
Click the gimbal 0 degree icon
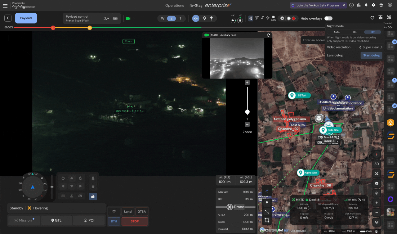click(262, 18)
